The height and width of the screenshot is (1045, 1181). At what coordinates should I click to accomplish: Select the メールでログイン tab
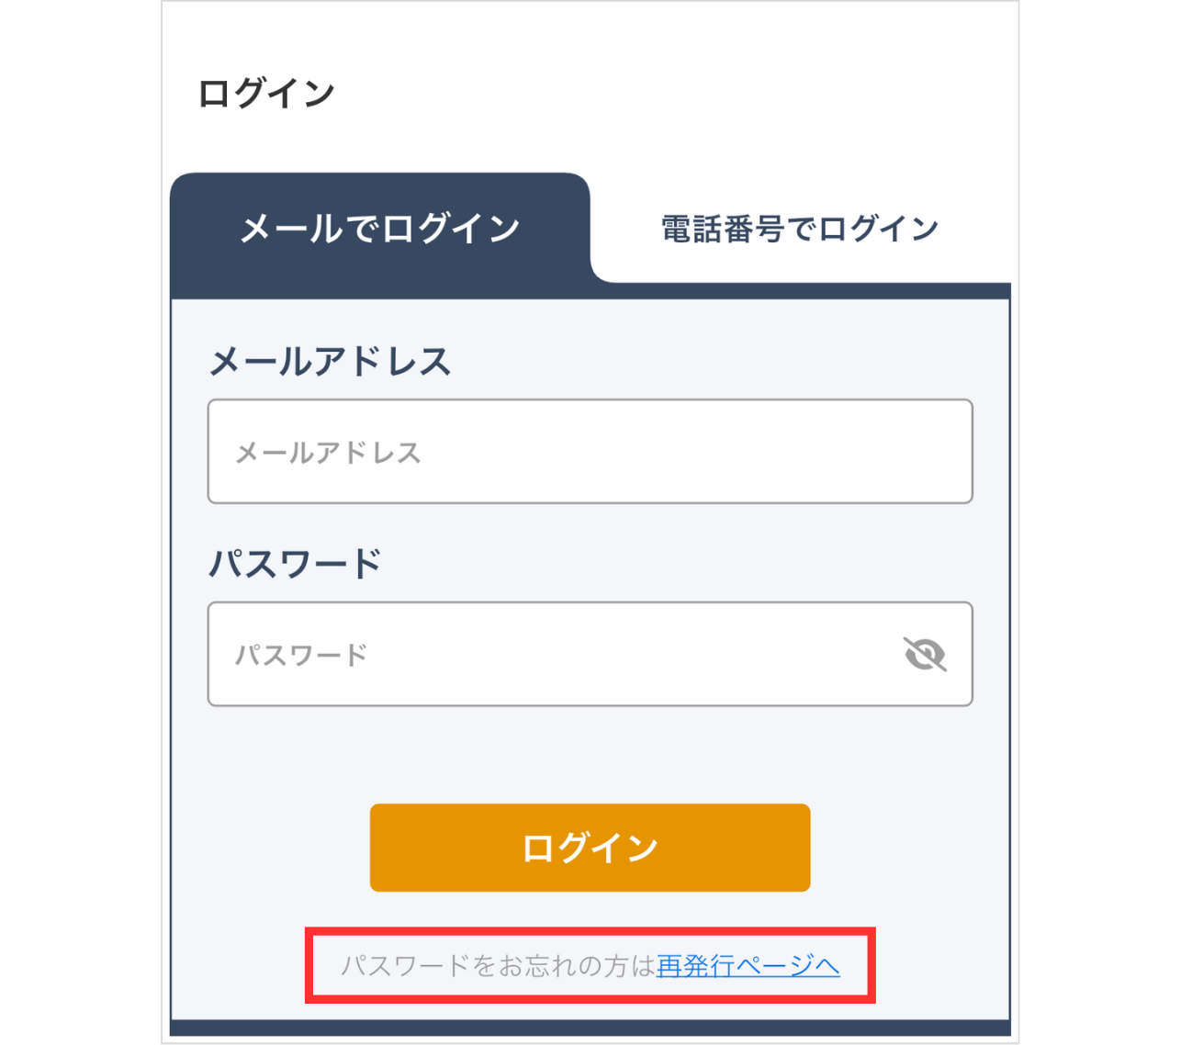pyautogui.click(x=380, y=229)
